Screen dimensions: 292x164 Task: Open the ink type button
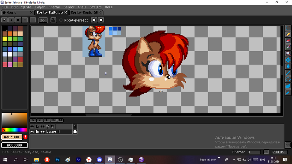pos(53,20)
